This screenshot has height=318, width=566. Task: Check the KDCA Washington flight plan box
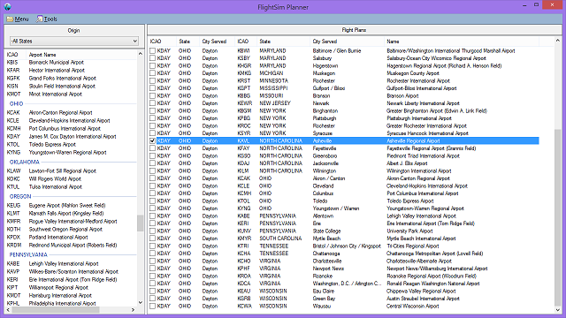coord(152,284)
